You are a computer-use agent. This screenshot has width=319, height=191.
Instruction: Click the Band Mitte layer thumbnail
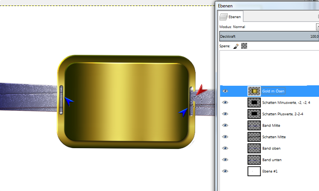pos(254,125)
